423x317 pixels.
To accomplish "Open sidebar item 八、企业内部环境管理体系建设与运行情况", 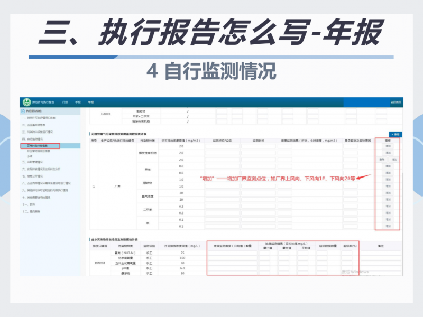I will click(47, 183).
